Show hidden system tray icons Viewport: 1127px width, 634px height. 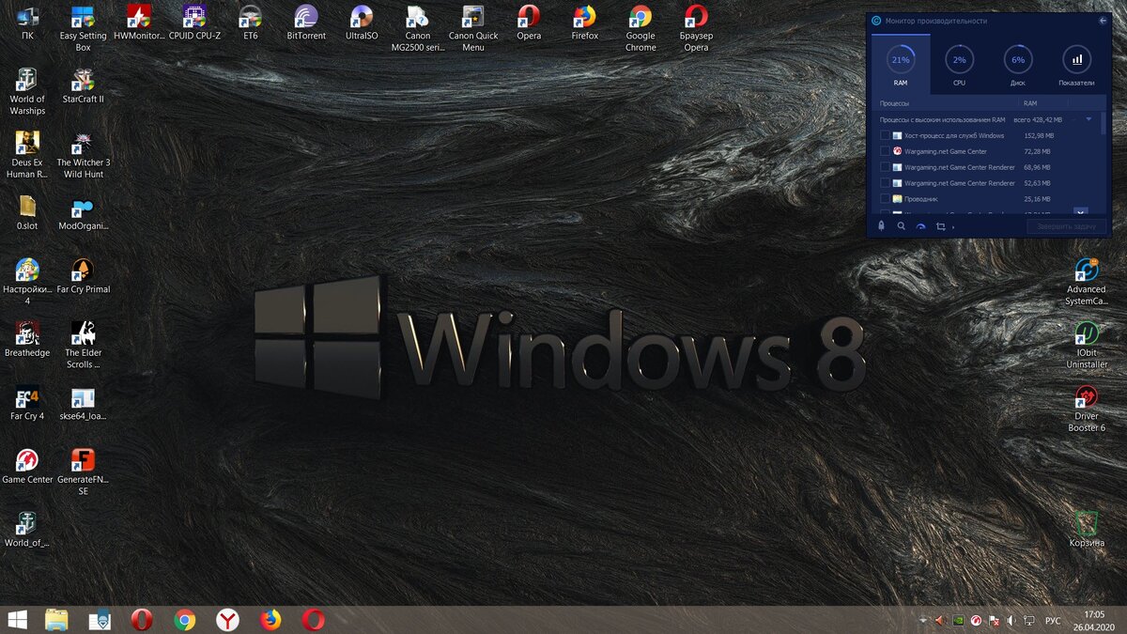click(922, 620)
